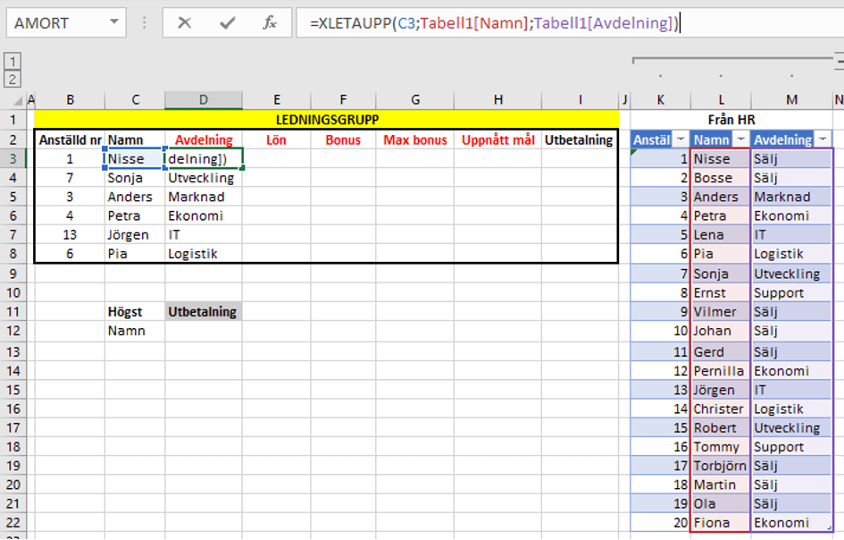Select the yellow LEDNINGSGRUPP header cell
The width and height of the screenshot is (844, 540).
(x=326, y=120)
